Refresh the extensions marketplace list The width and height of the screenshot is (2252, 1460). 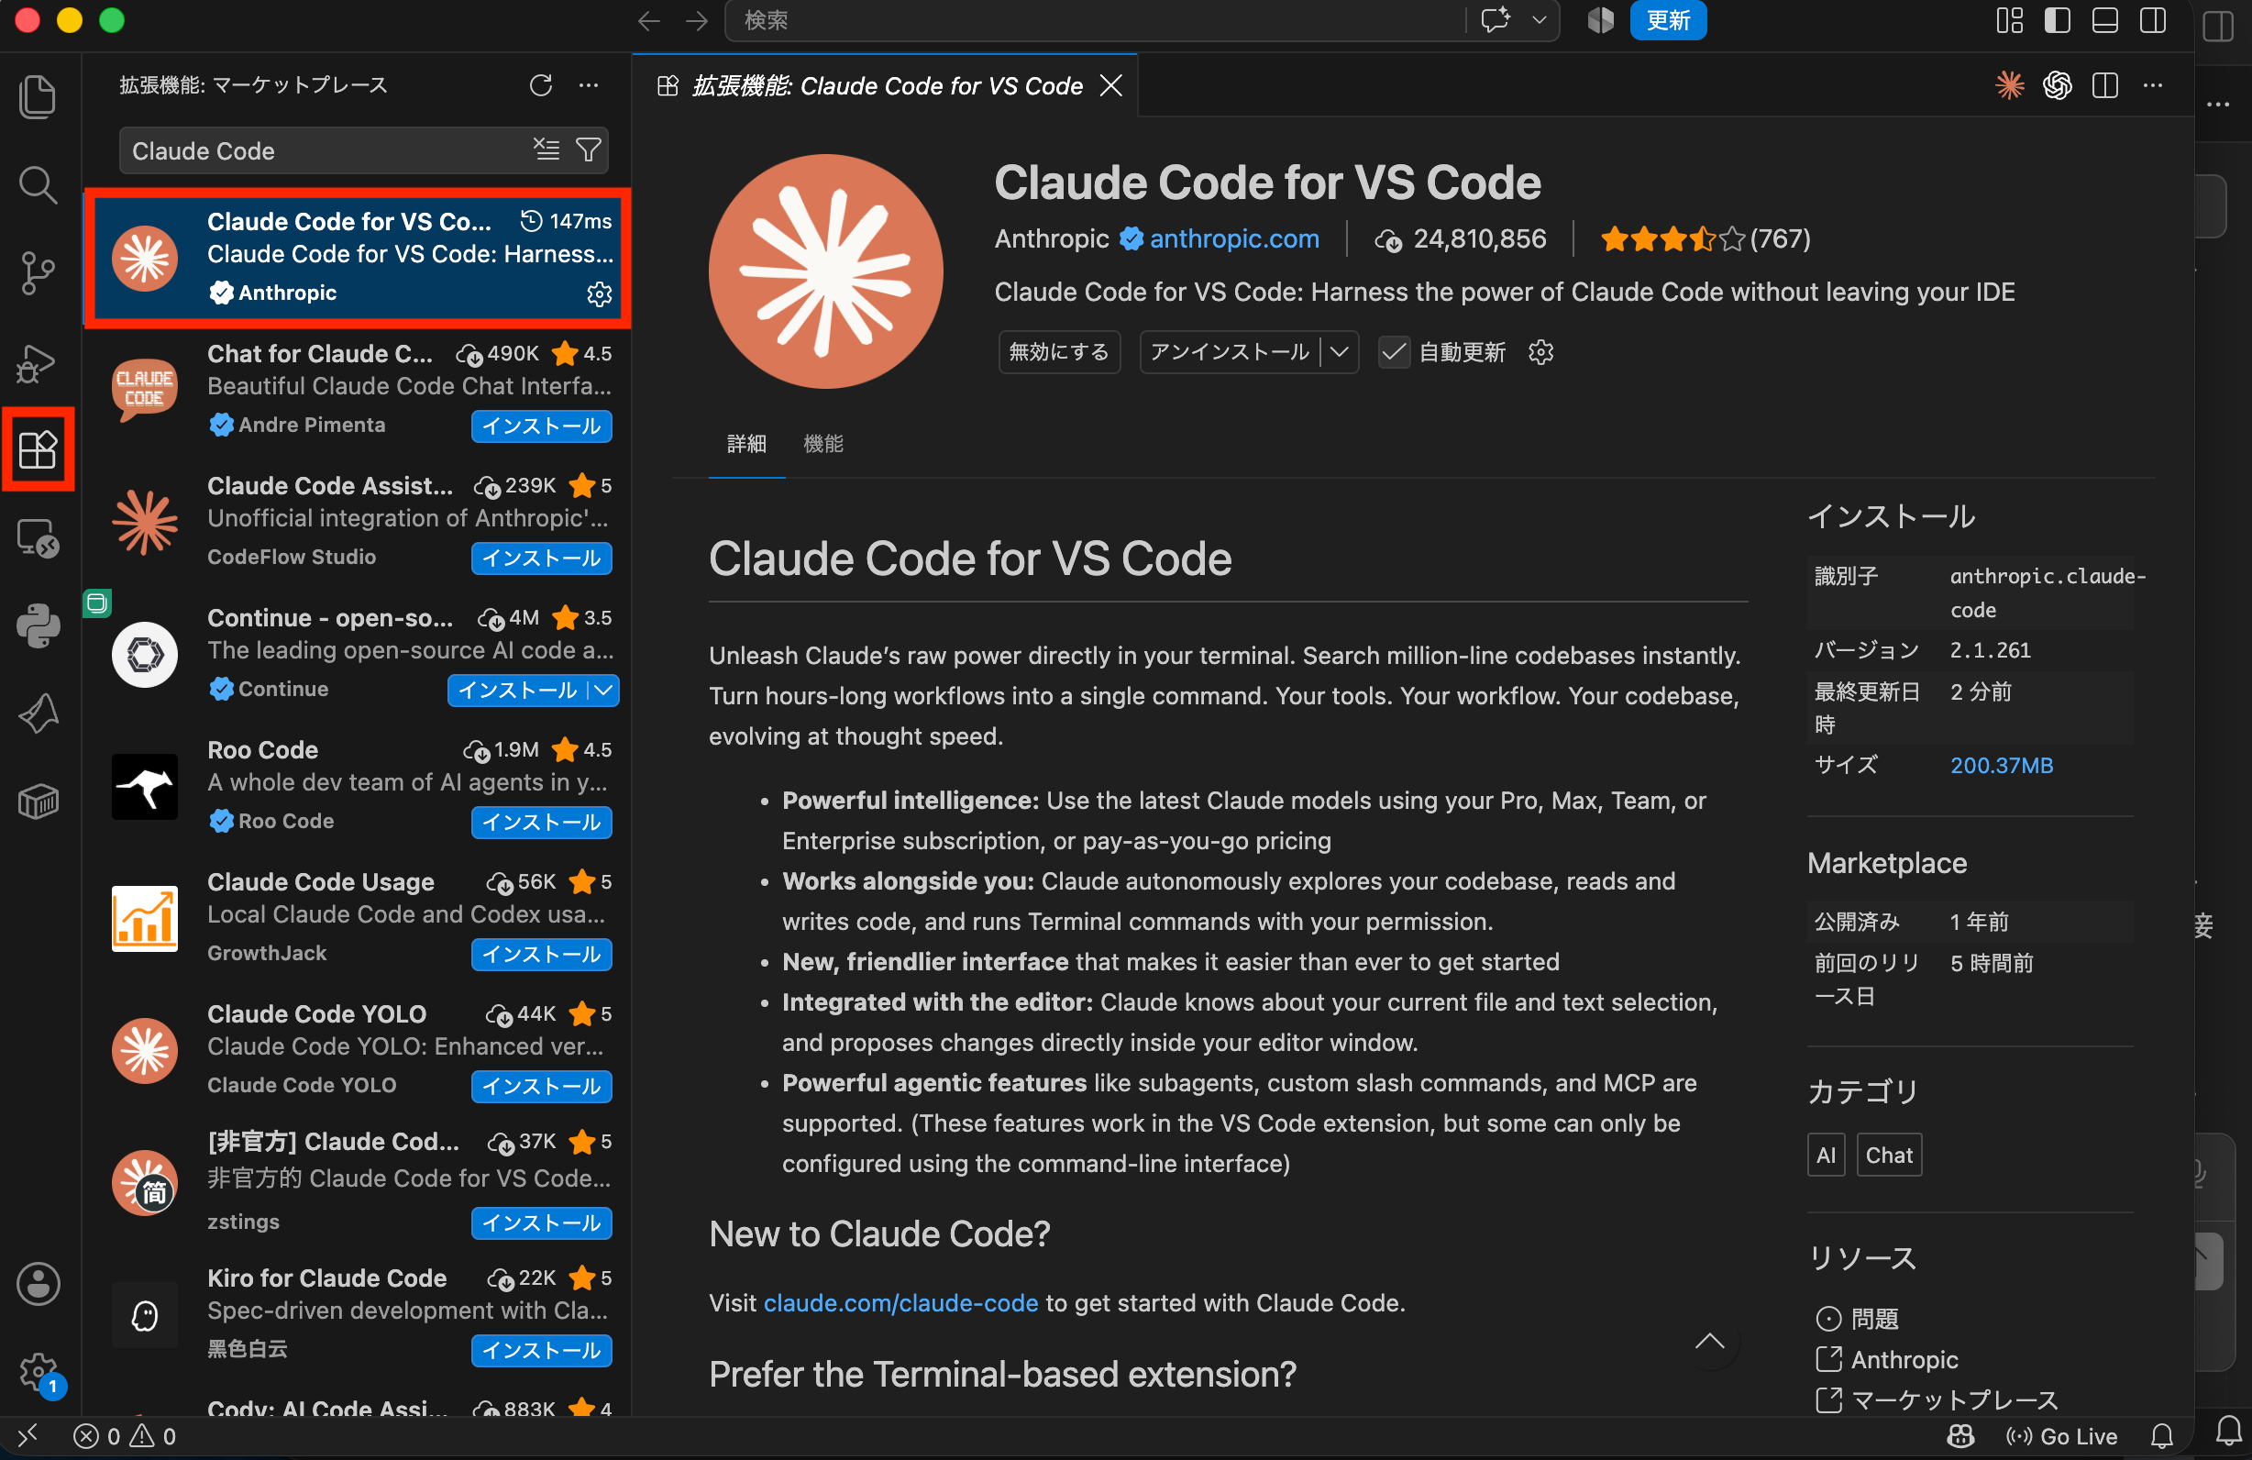tap(540, 85)
